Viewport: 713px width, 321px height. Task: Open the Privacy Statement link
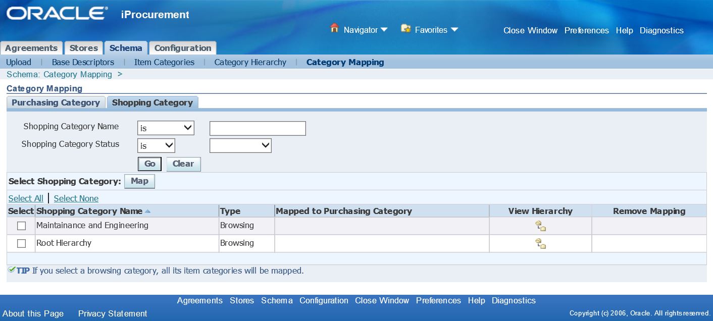(113, 313)
